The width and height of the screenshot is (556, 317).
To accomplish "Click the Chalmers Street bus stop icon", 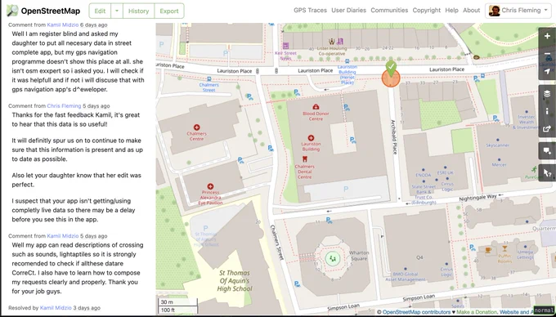I will (x=209, y=79).
